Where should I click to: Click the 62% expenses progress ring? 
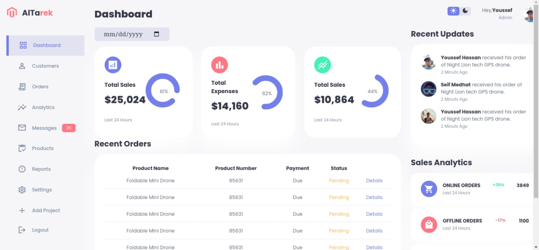coord(267,93)
